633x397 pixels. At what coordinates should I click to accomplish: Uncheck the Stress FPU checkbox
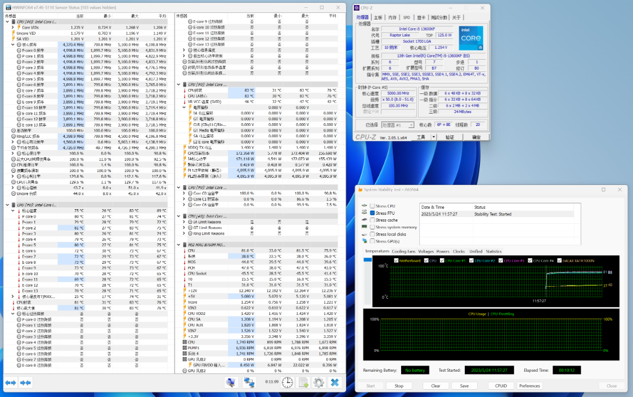tap(372, 213)
